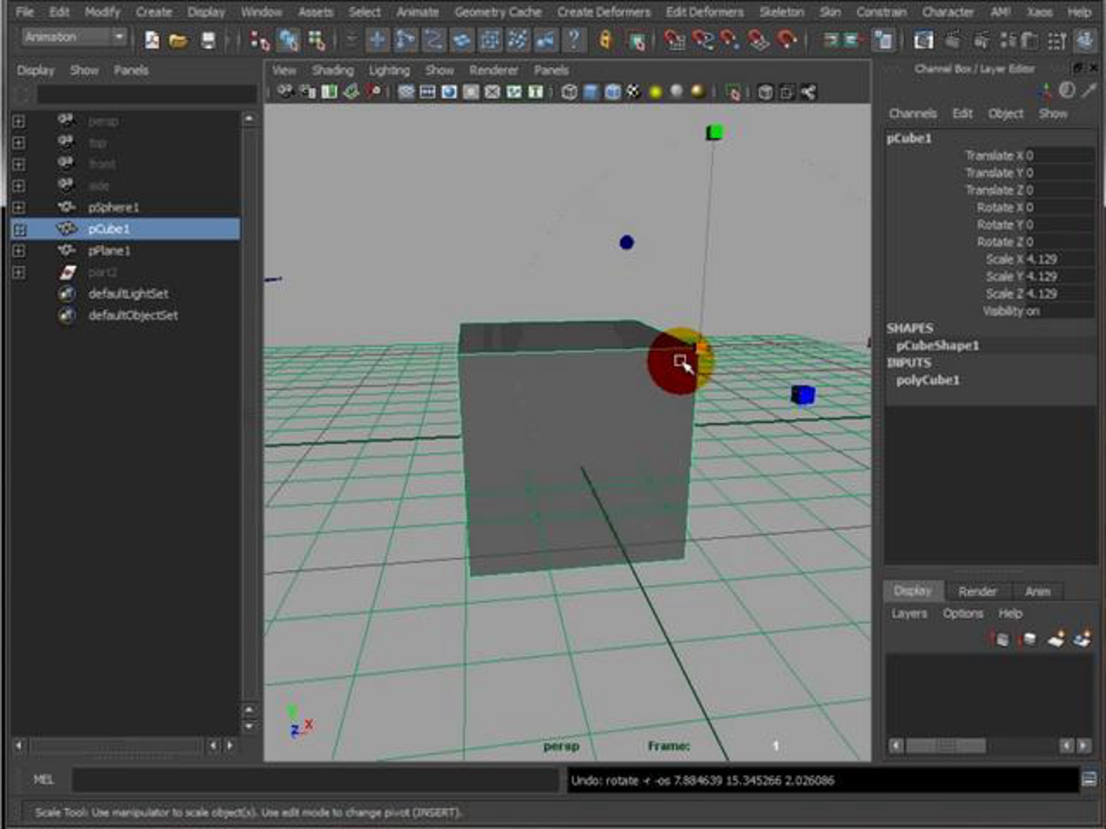Expand the pPlane1 node
This screenshot has height=829, width=1106.
pos(18,251)
